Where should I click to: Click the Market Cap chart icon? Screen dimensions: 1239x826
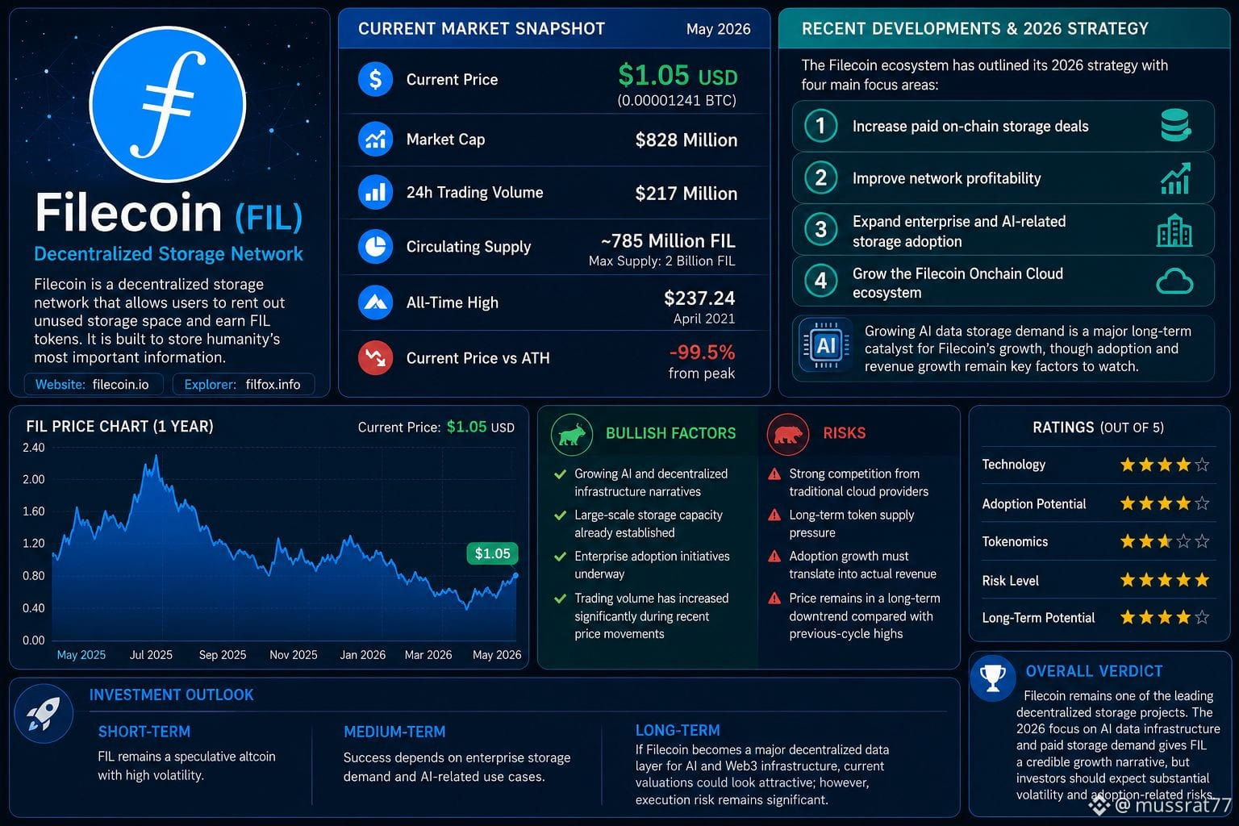click(x=375, y=139)
